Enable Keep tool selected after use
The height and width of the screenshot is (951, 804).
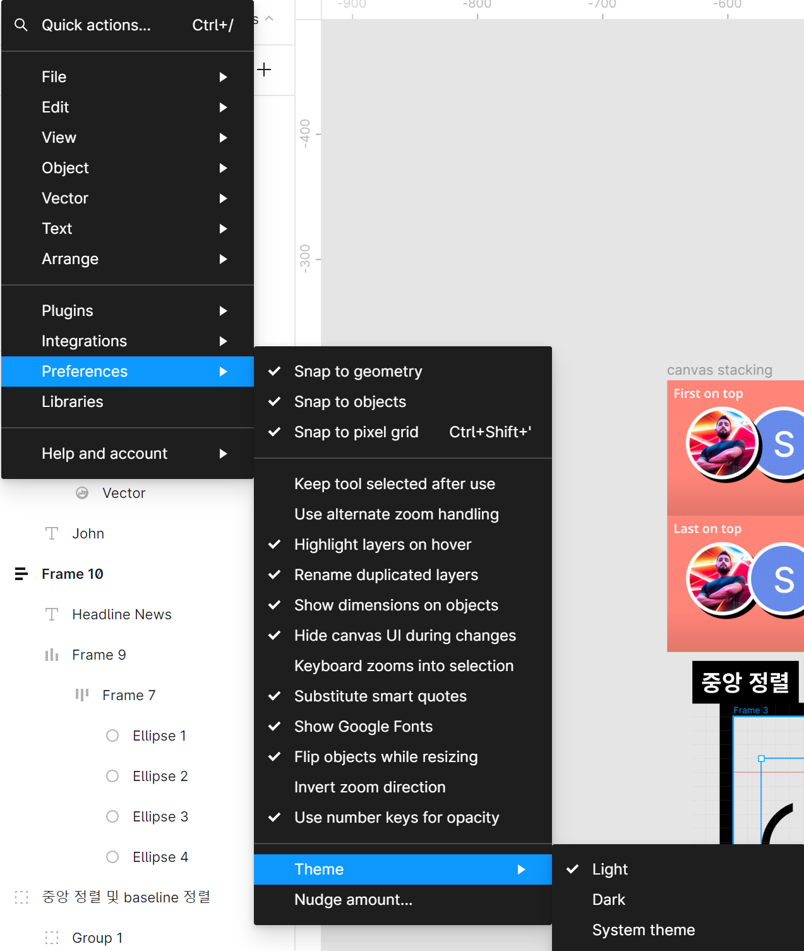tap(403, 484)
